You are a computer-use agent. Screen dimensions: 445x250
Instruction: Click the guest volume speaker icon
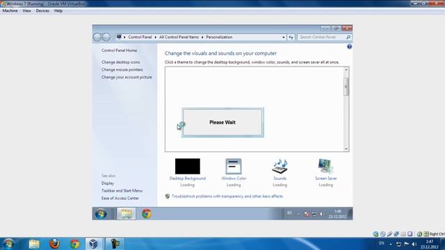point(321,214)
